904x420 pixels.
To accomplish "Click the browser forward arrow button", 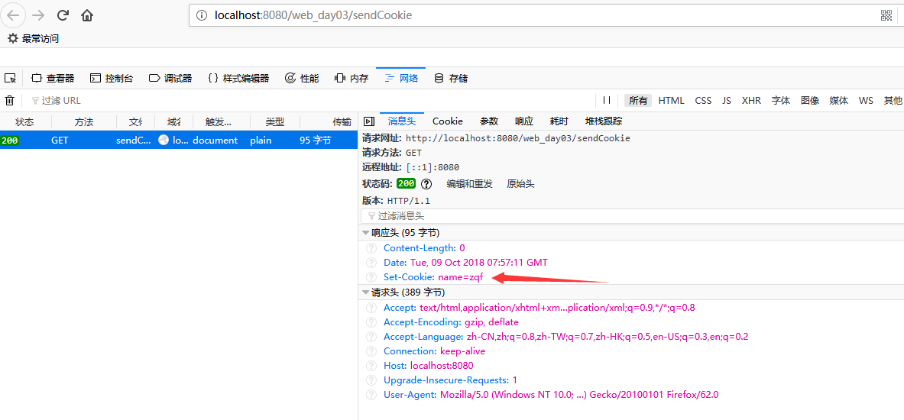I will point(38,15).
